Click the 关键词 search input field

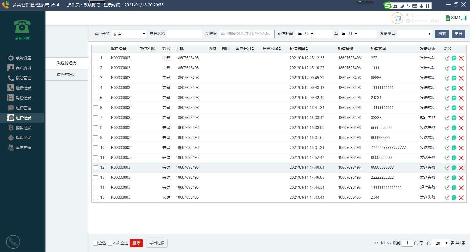(246, 34)
